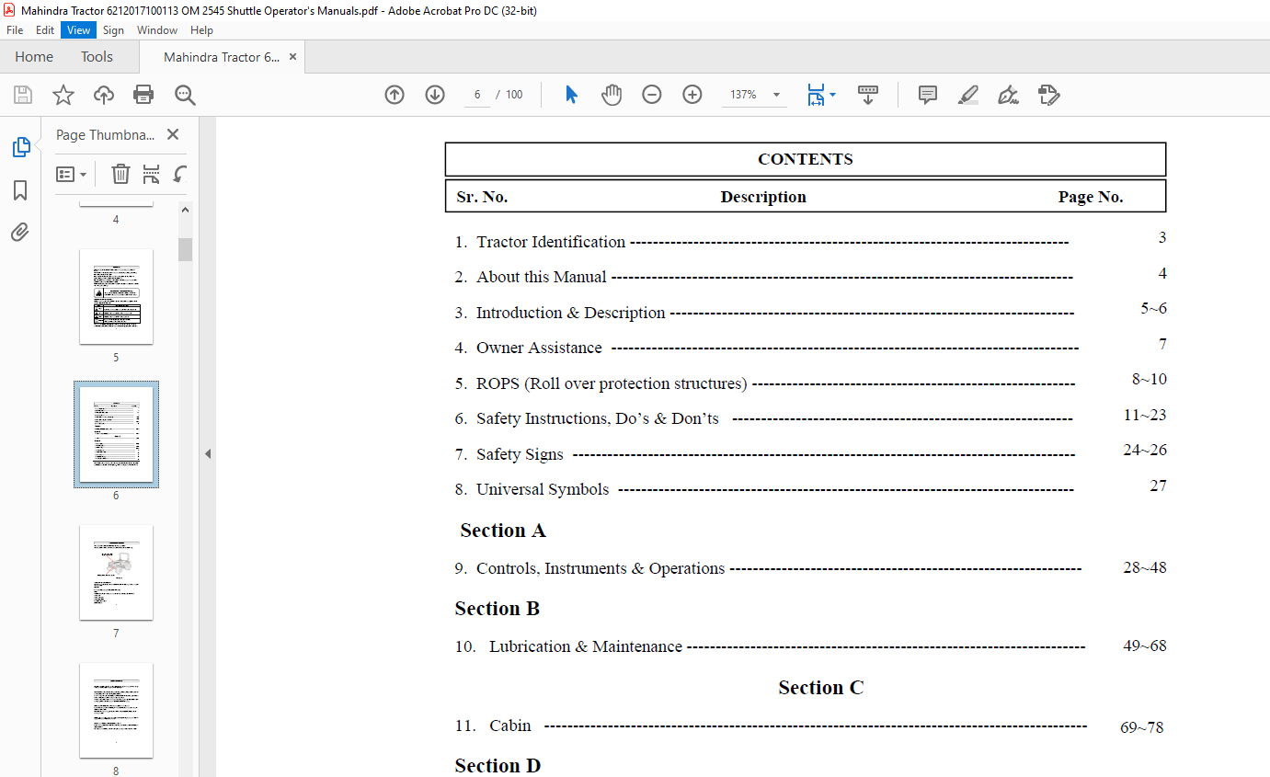Screen dimensions: 1270x777
Task: Click thumbnail panel scroll up arrow
Action: (x=185, y=210)
